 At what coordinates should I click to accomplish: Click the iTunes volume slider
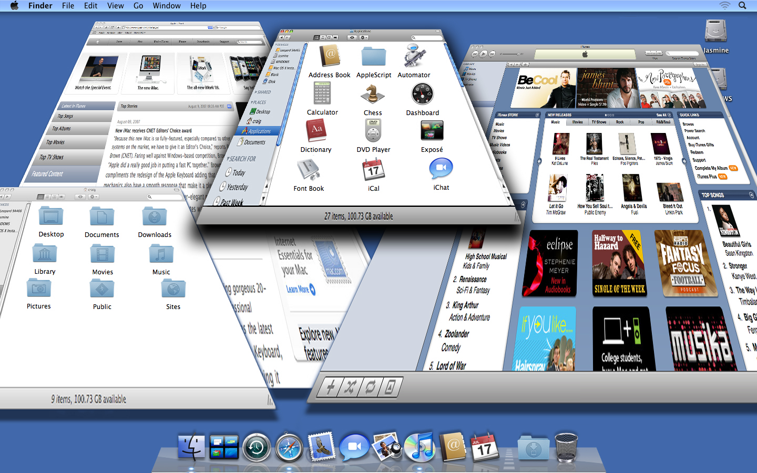tap(511, 54)
